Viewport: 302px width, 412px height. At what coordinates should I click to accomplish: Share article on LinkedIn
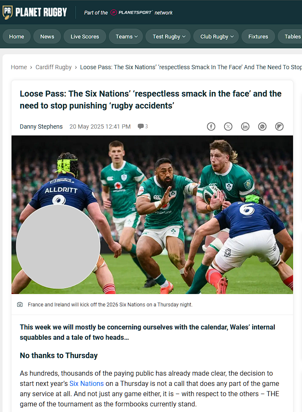[x=245, y=127]
